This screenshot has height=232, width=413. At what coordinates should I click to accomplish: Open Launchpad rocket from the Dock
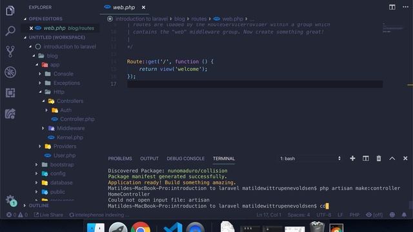(x=118, y=227)
